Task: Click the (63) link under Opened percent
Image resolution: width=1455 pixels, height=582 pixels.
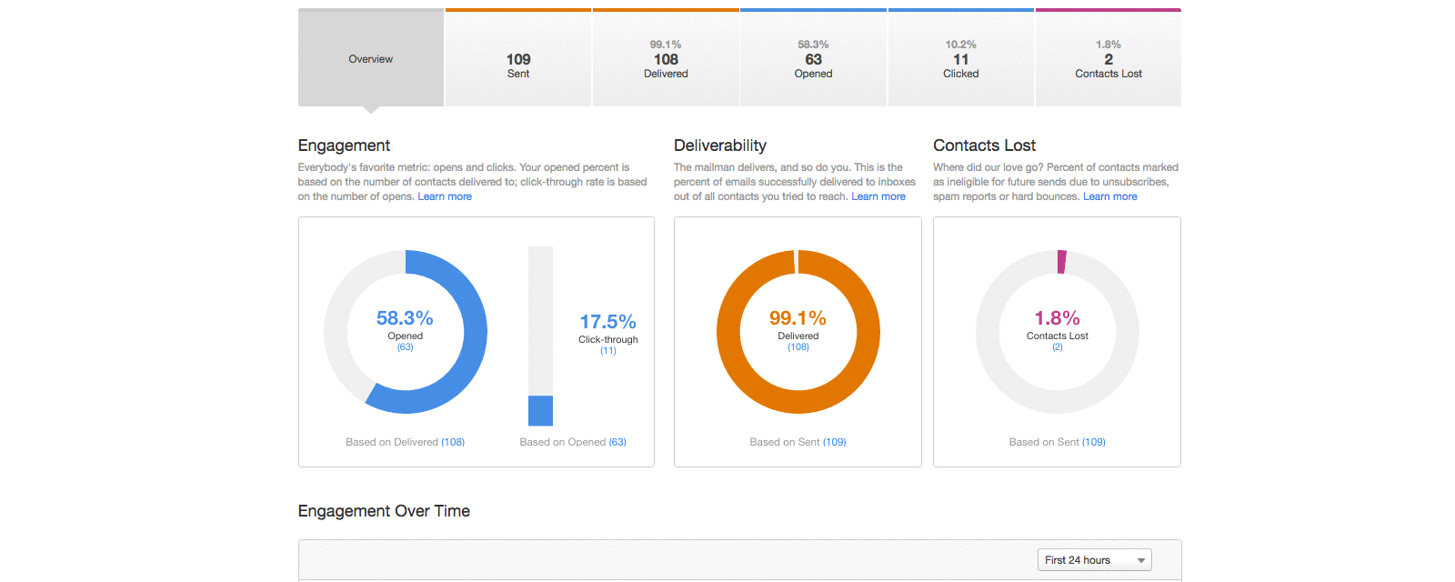Action: (x=406, y=347)
